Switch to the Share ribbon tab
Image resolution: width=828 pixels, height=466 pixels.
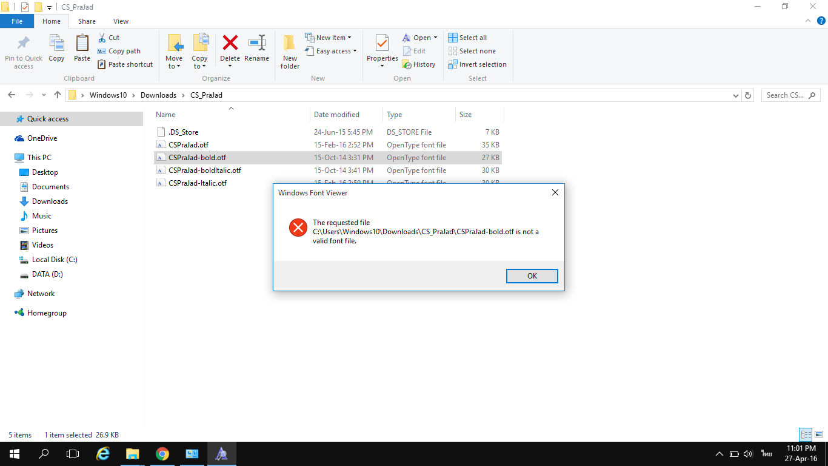pos(87,21)
